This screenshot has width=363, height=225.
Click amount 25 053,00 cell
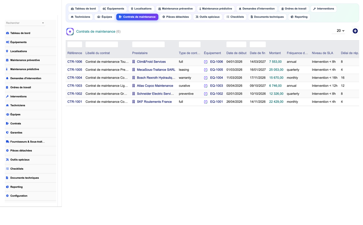pyautogui.click(x=276, y=70)
